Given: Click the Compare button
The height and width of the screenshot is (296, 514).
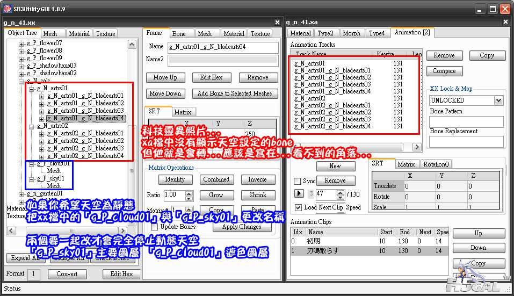Looking at the screenshot, I should [x=444, y=71].
